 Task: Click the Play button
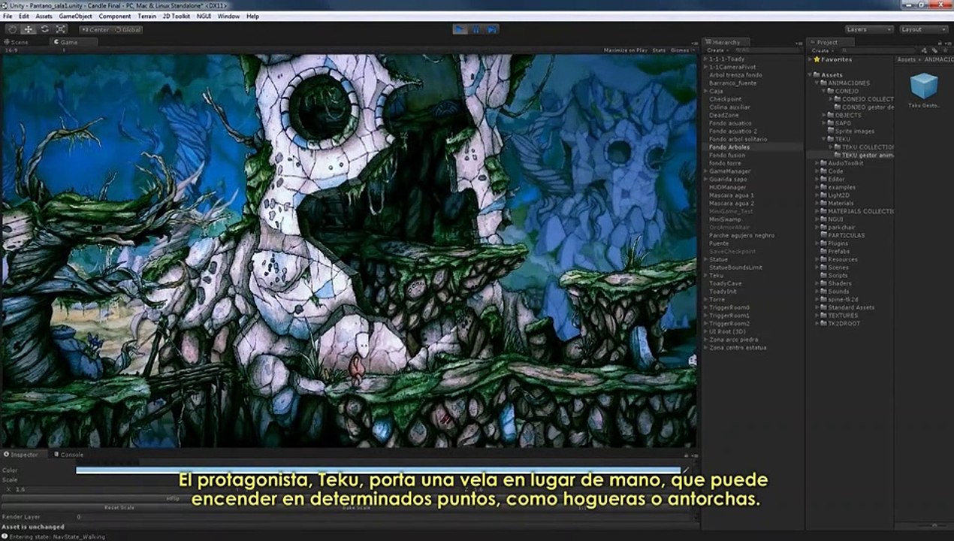pyautogui.click(x=460, y=29)
